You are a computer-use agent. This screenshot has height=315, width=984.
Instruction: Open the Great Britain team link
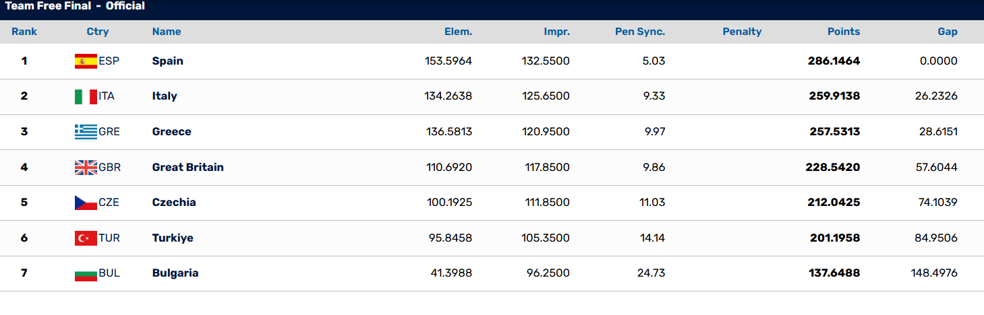(188, 167)
